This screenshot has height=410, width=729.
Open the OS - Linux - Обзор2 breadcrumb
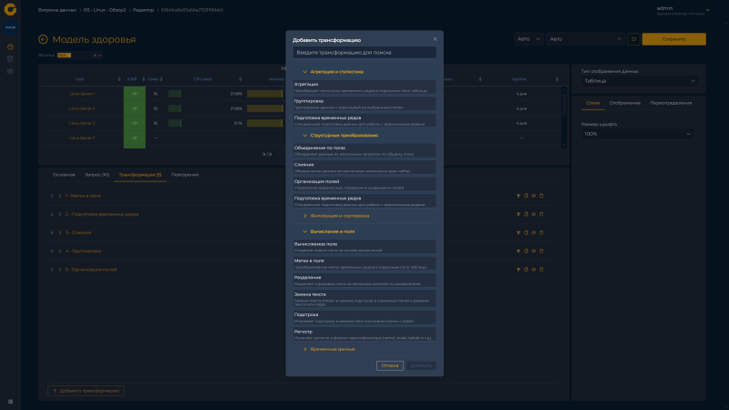tap(105, 10)
